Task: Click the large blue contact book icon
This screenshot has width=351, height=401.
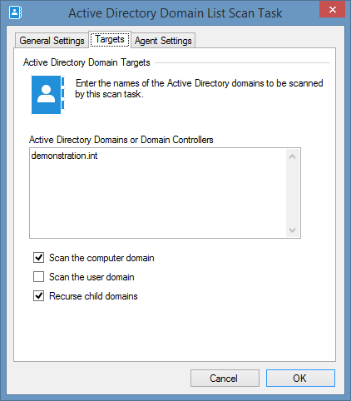Action: [x=47, y=95]
